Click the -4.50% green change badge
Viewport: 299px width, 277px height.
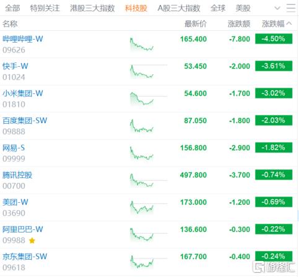click(274, 39)
